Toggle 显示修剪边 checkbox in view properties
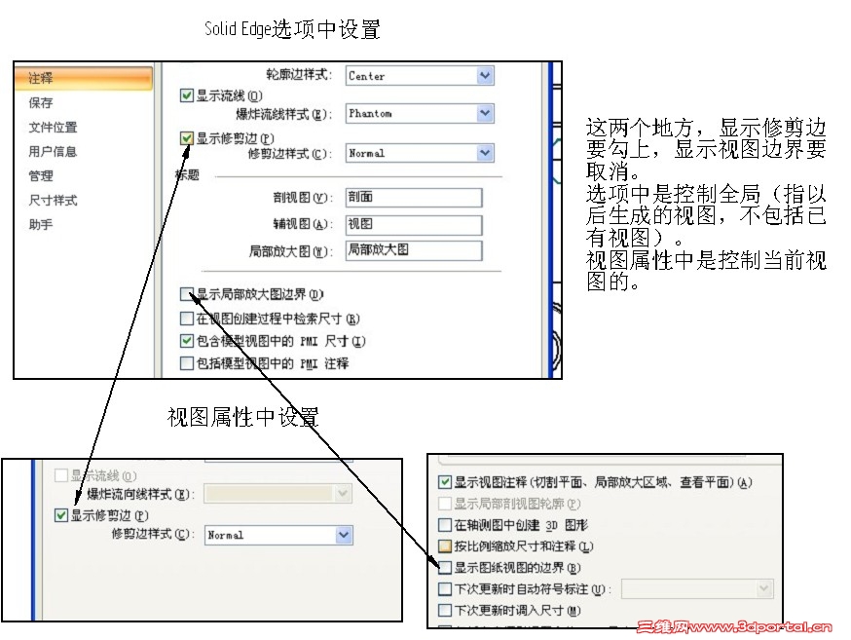 [x=61, y=515]
